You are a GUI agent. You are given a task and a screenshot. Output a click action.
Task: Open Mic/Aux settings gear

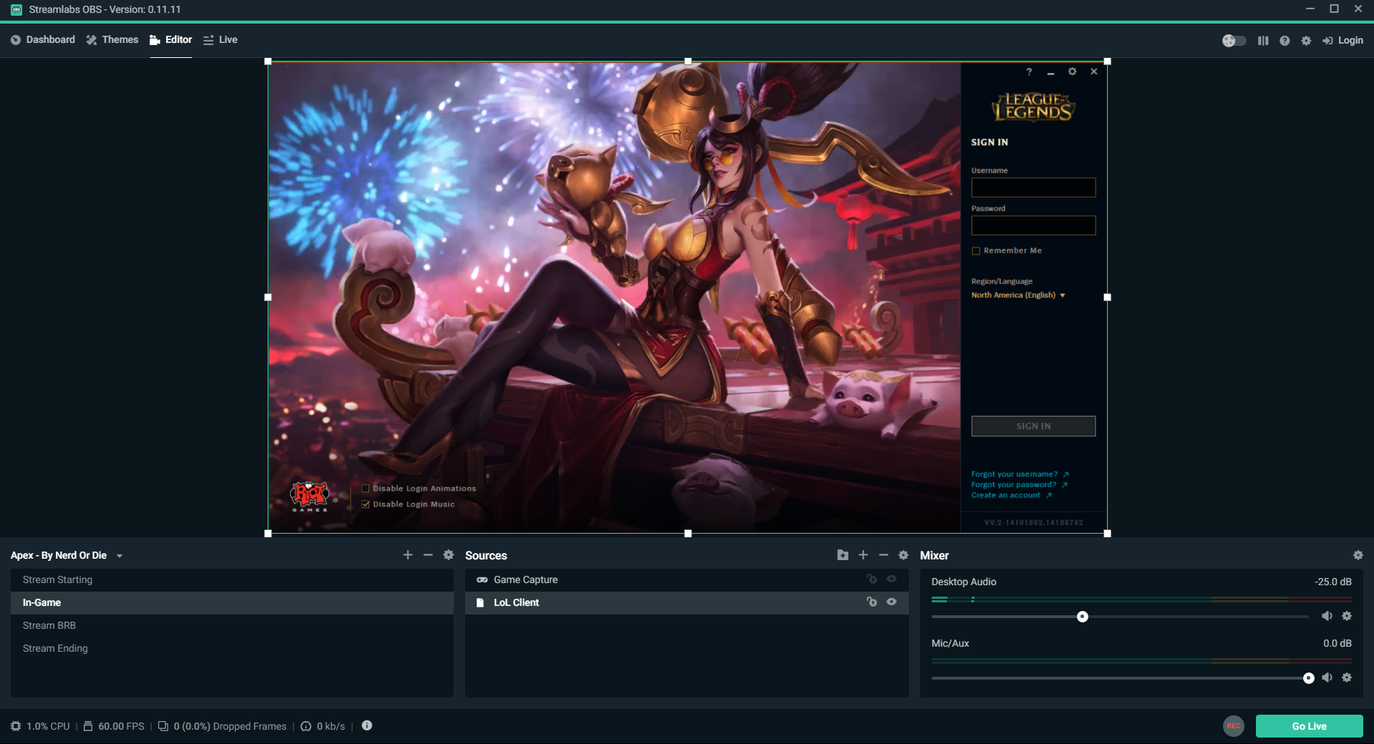(1347, 677)
